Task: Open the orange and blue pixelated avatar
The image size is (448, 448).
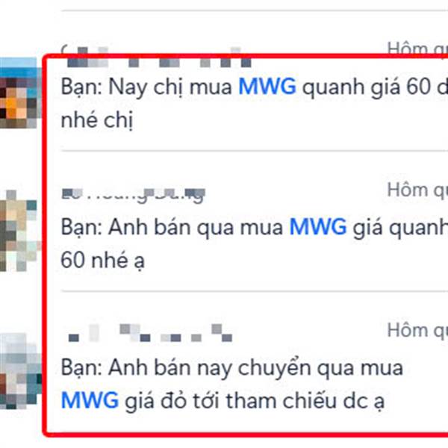Action: tap(19, 93)
